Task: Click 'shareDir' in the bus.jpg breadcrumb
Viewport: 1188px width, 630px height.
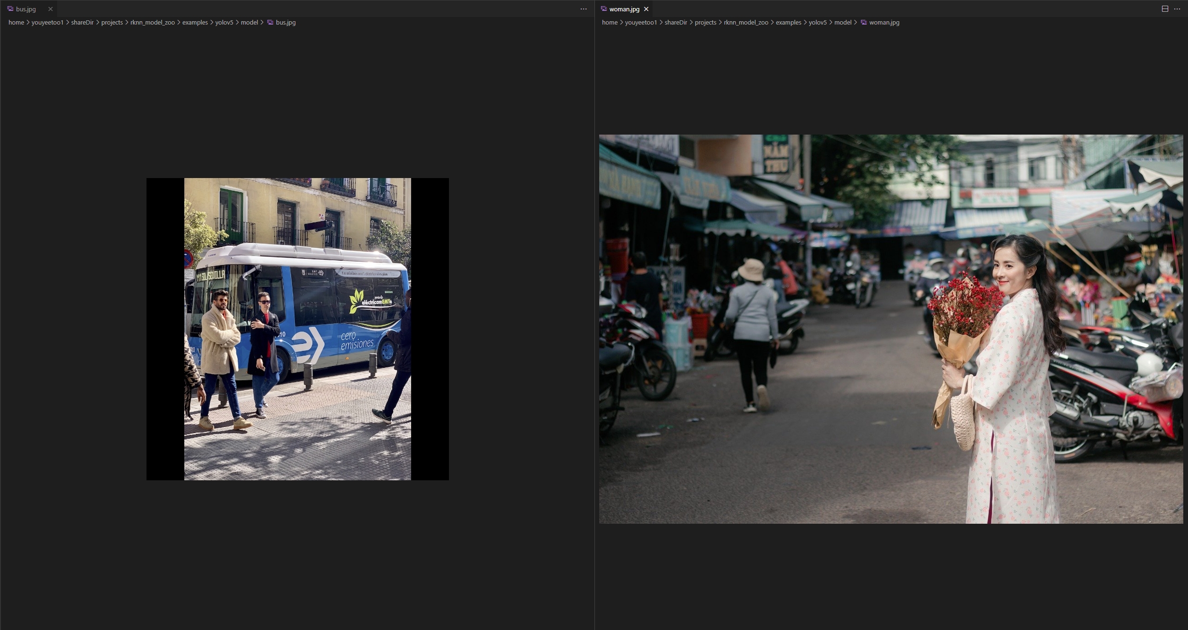Action: click(x=82, y=22)
